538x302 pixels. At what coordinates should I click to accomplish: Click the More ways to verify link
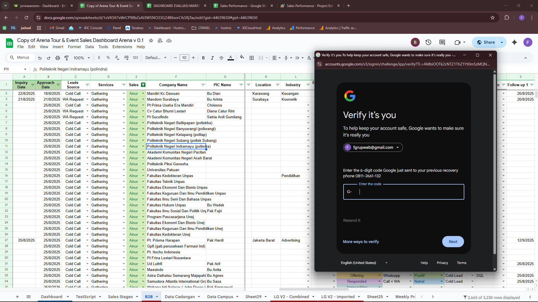pos(361,242)
